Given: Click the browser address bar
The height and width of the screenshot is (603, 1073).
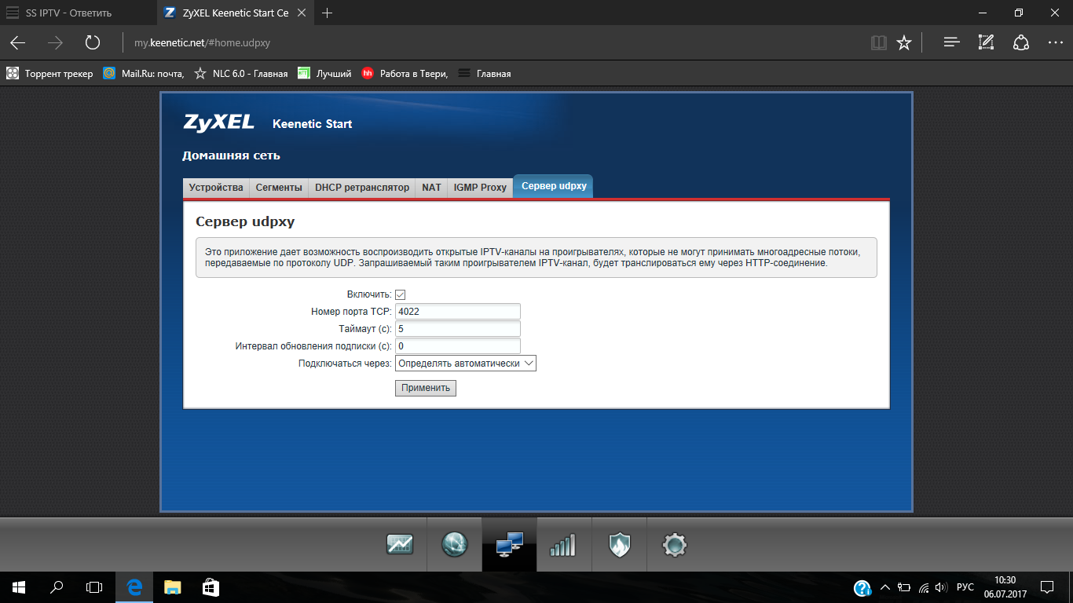Looking at the screenshot, I should click(x=495, y=42).
